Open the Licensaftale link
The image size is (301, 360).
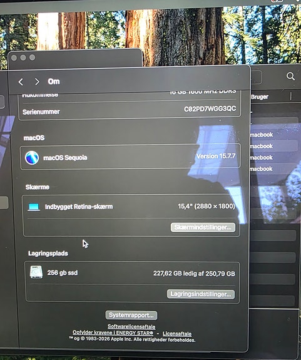coord(177,334)
